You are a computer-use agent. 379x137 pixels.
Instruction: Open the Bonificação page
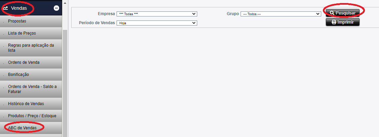pyautogui.click(x=18, y=74)
